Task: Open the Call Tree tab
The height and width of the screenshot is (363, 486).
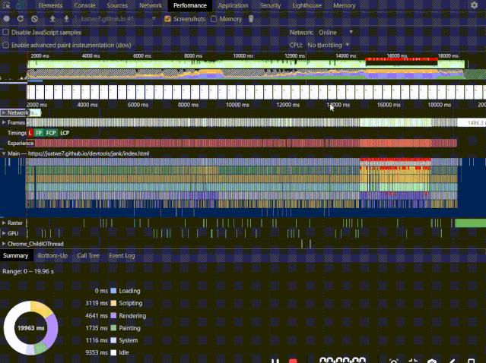Action: coord(88,256)
